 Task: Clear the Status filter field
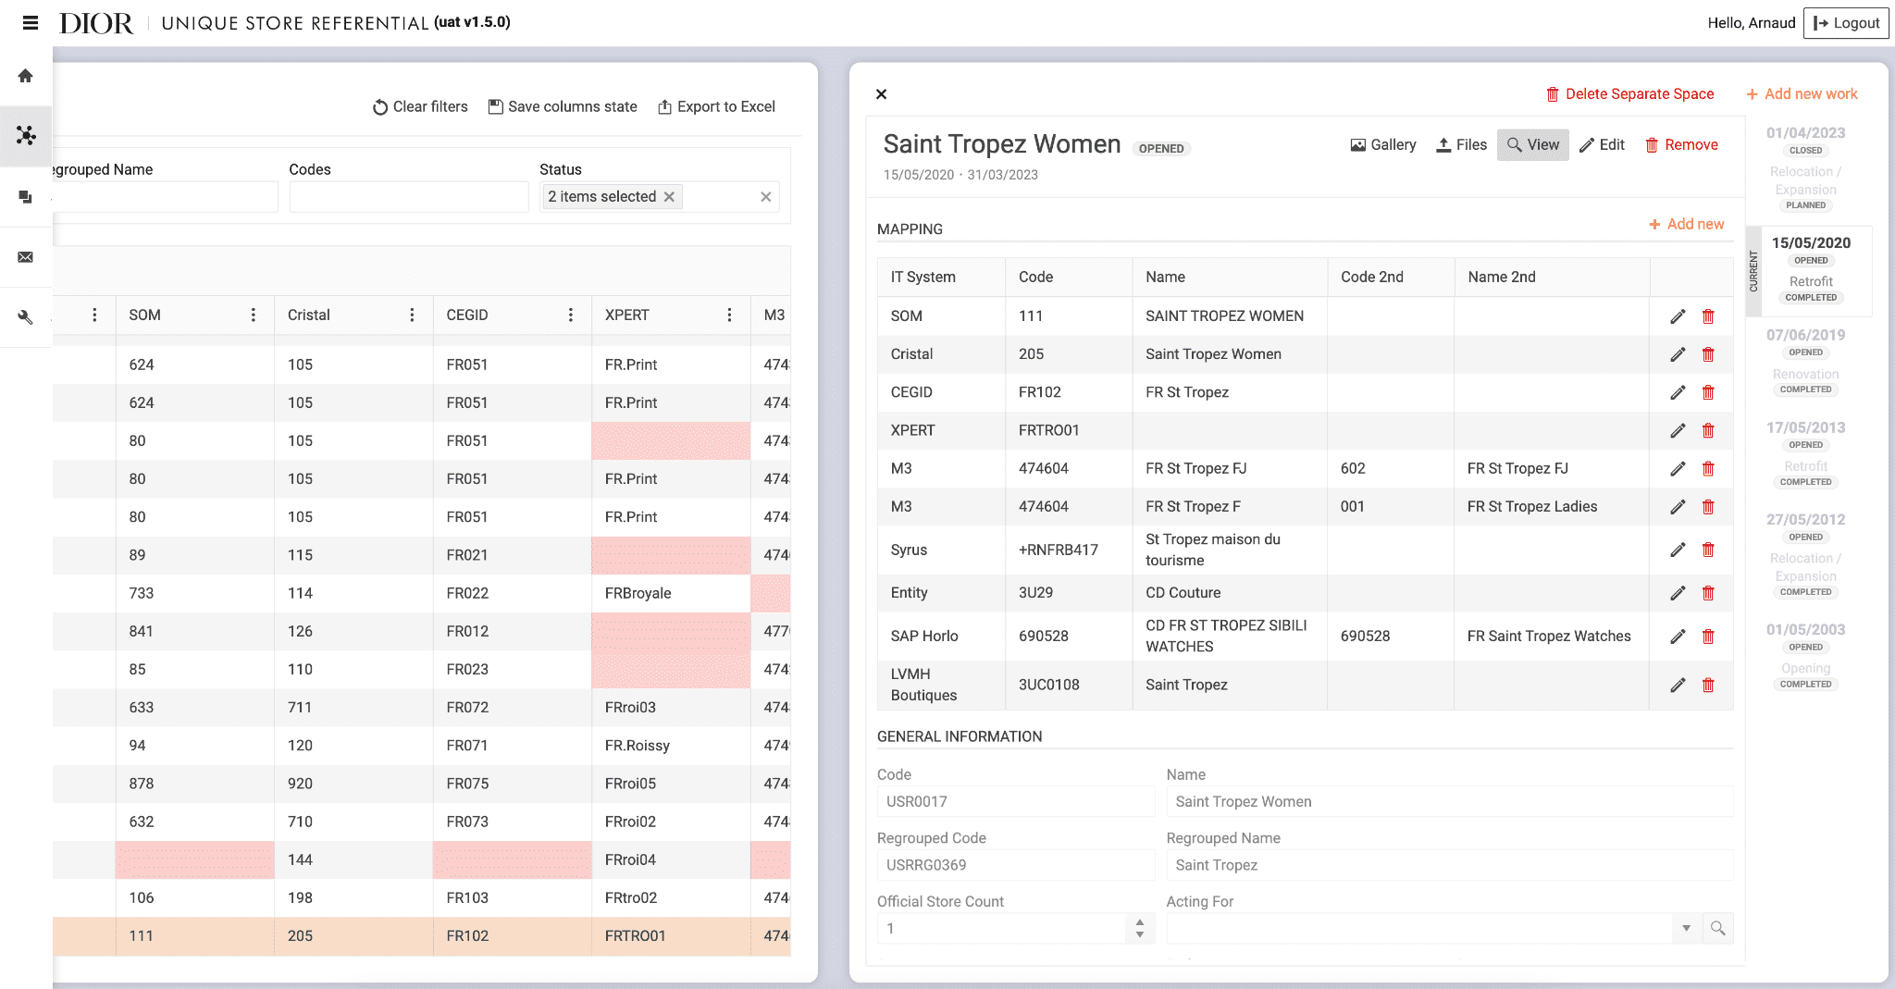[x=765, y=197]
